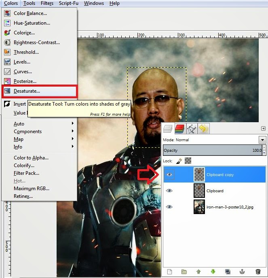Choose Desaturate... from the Colors menu
This screenshot has width=268, height=278.
coord(40,91)
